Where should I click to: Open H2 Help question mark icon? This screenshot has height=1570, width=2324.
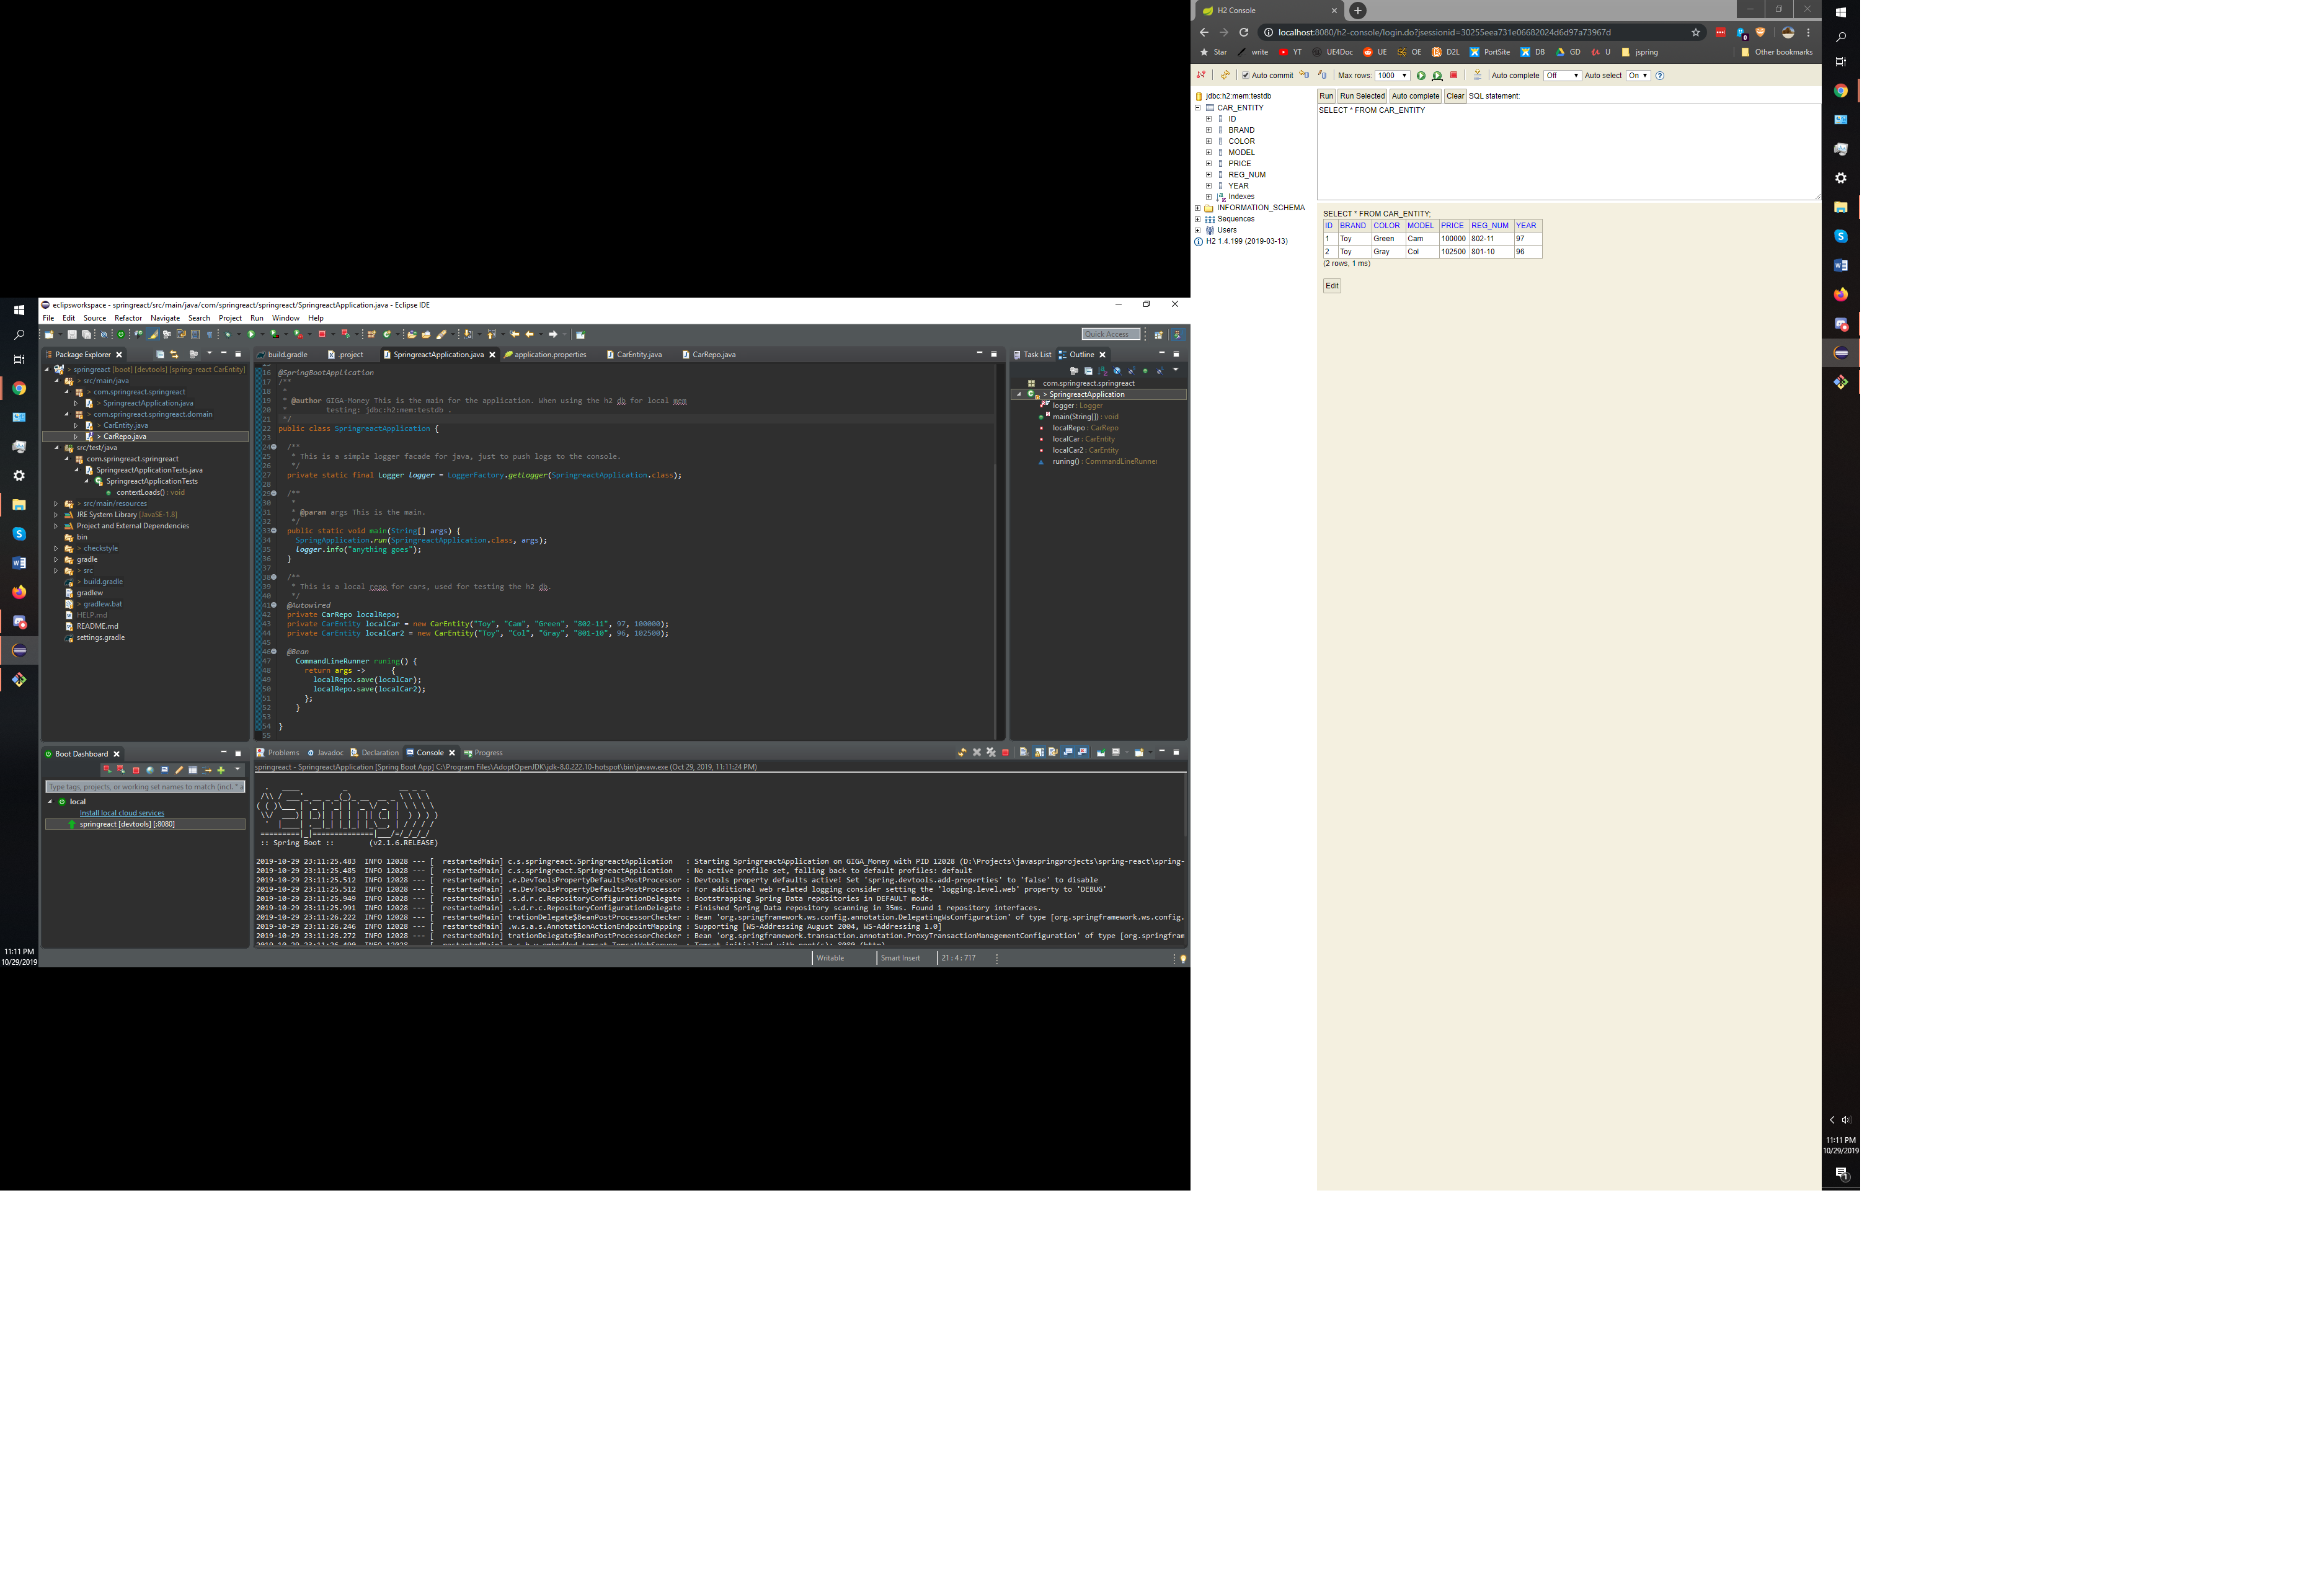1660,76
